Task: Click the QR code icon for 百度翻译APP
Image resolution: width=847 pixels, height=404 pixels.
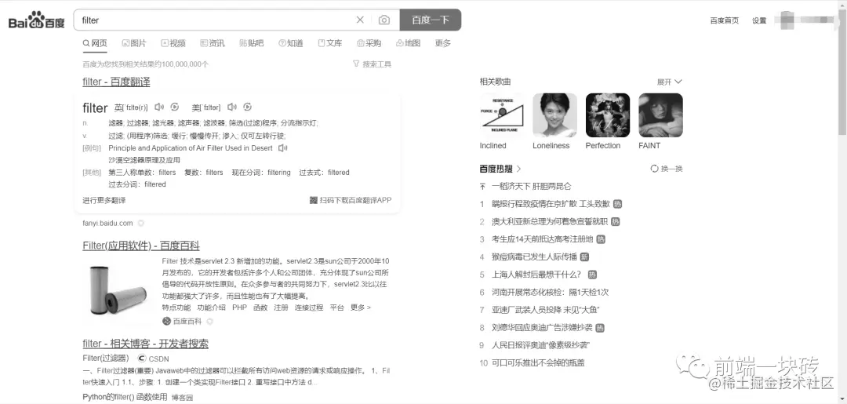Action: [x=313, y=200]
